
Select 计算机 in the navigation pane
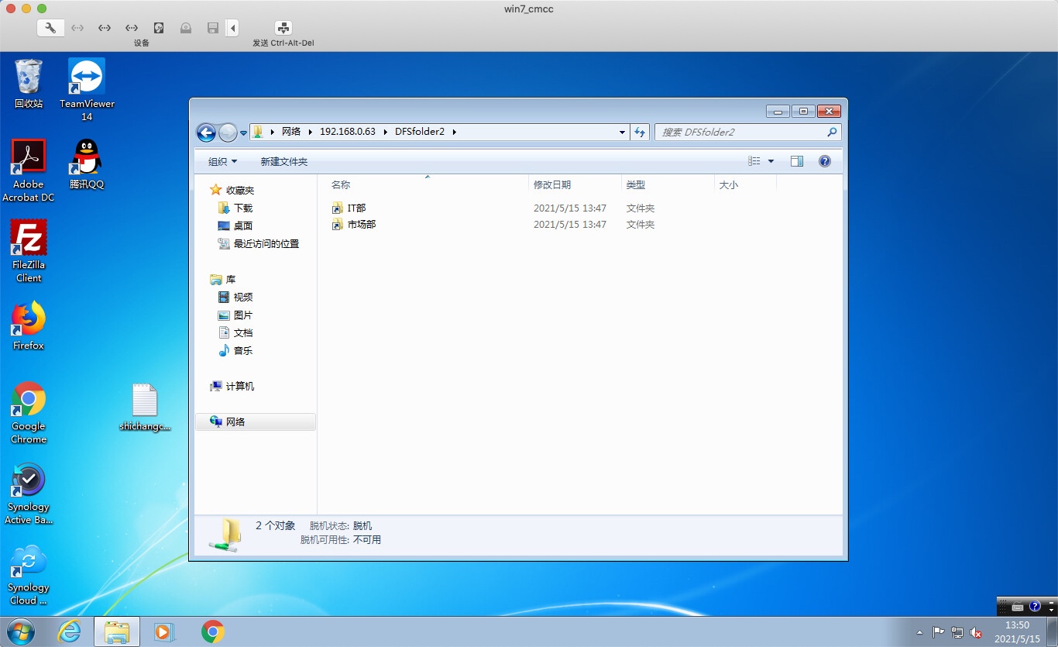pos(239,386)
